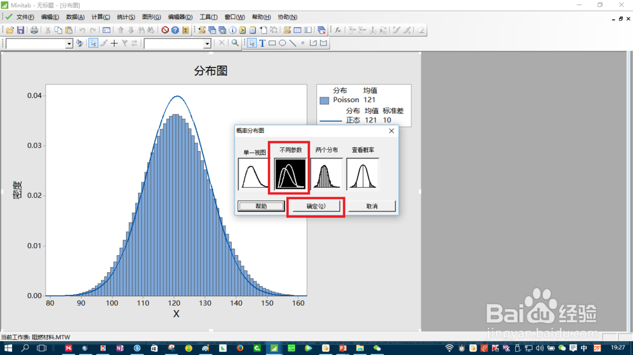Click the X axis label
The width and height of the screenshot is (633, 355).
pyautogui.click(x=176, y=314)
